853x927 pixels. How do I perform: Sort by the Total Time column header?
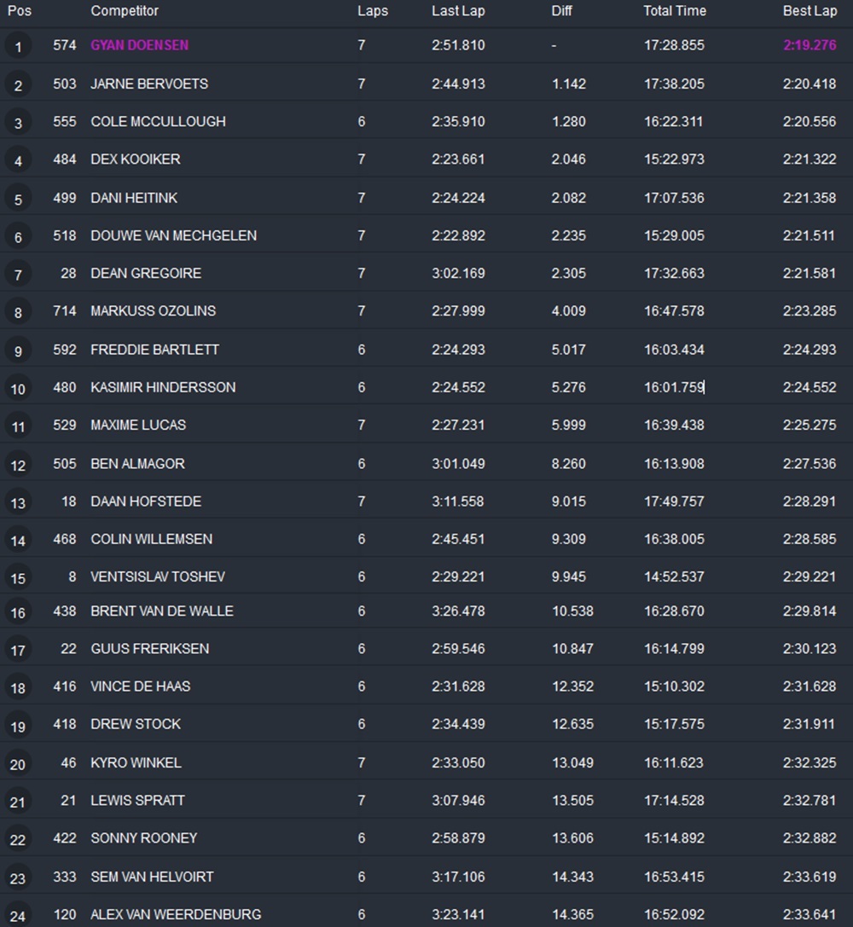point(674,11)
